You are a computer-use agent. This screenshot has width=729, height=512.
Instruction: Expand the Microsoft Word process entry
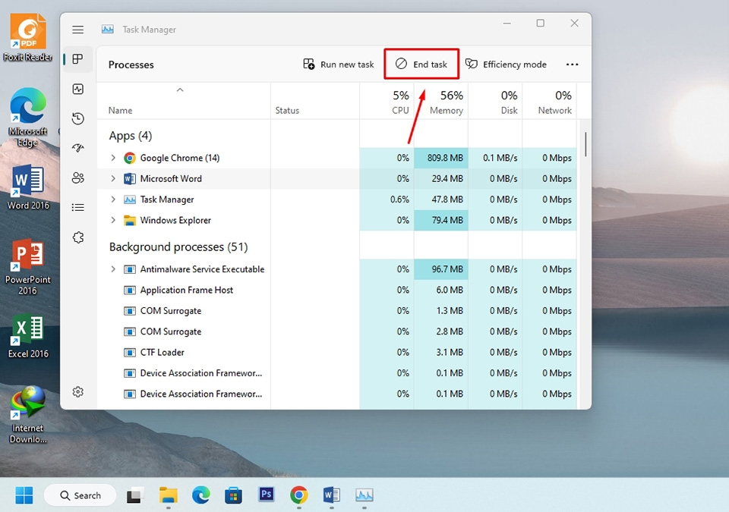112,178
